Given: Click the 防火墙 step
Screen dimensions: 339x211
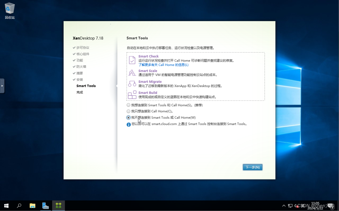Looking at the screenshot, I should pyautogui.click(x=81, y=67).
